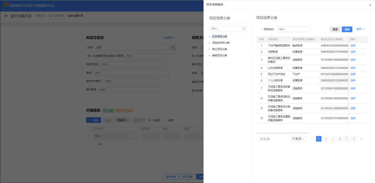Select 项目信息分类 in the category tree

[x=219, y=36]
